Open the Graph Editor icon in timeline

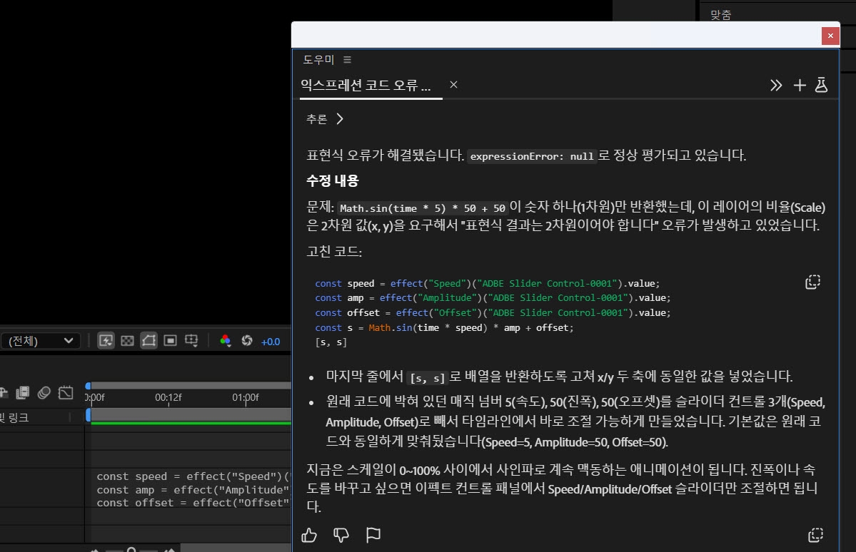click(x=66, y=393)
